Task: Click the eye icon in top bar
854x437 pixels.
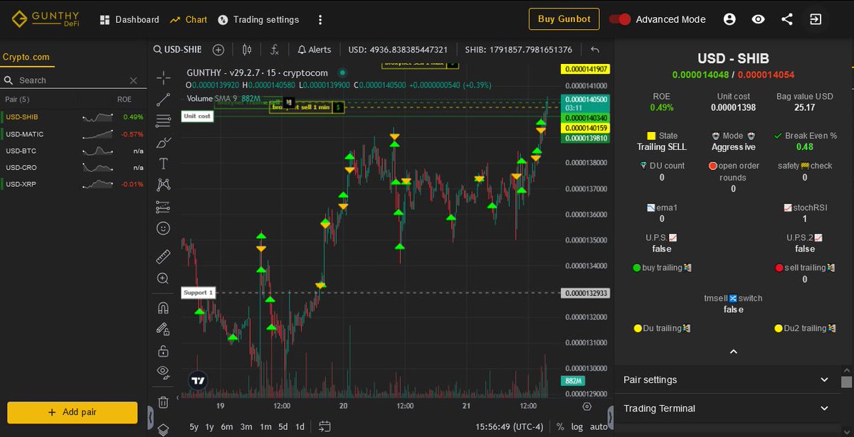Action: (758, 19)
